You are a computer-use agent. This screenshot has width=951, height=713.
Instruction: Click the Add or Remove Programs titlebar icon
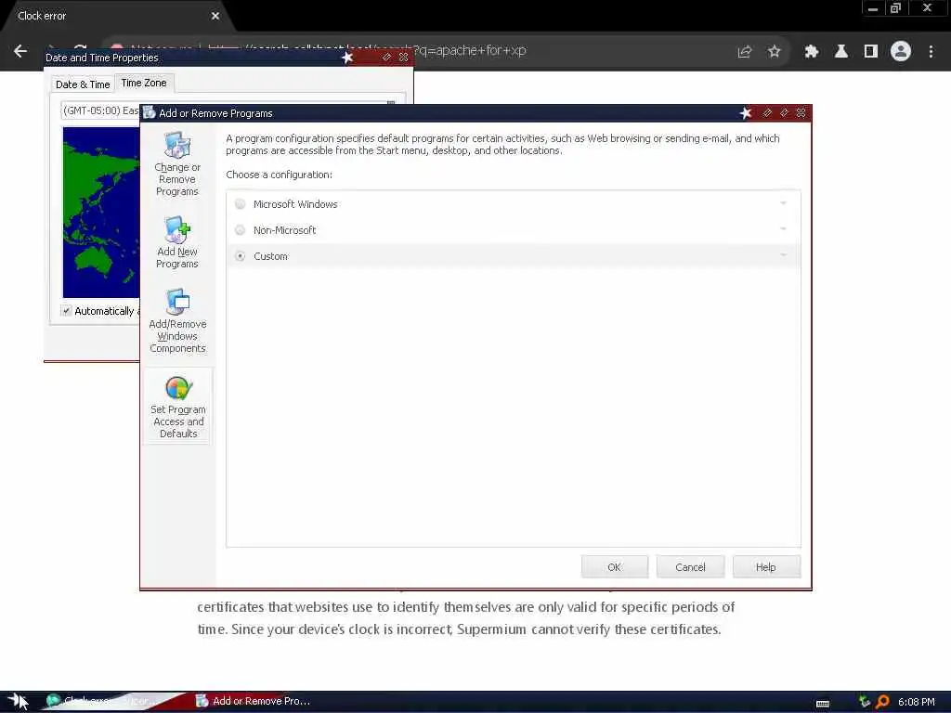pyautogui.click(x=150, y=112)
